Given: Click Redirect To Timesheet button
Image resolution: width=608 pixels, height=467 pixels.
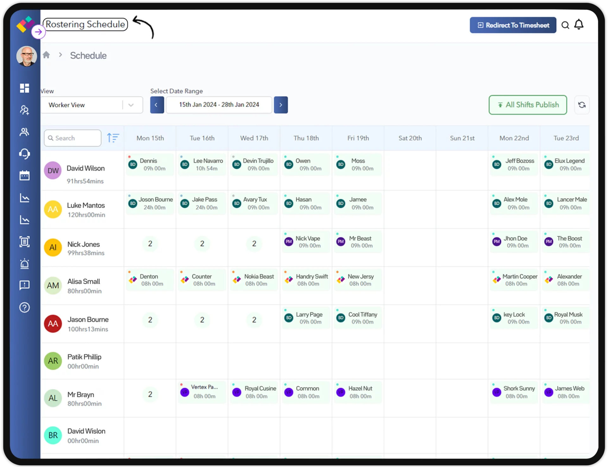Looking at the screenshot, I should tap(512, 25).
